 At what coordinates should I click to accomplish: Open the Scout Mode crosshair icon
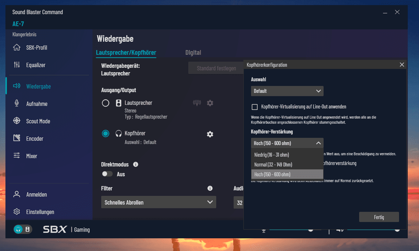[x=17, y=120]
